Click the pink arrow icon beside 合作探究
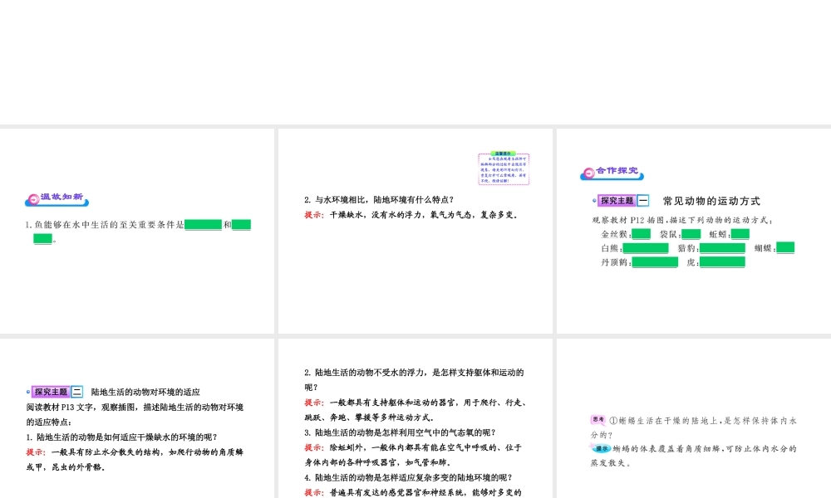Image resolution: width=831 pixels, height=498 pixels. [x=588, y=173]
